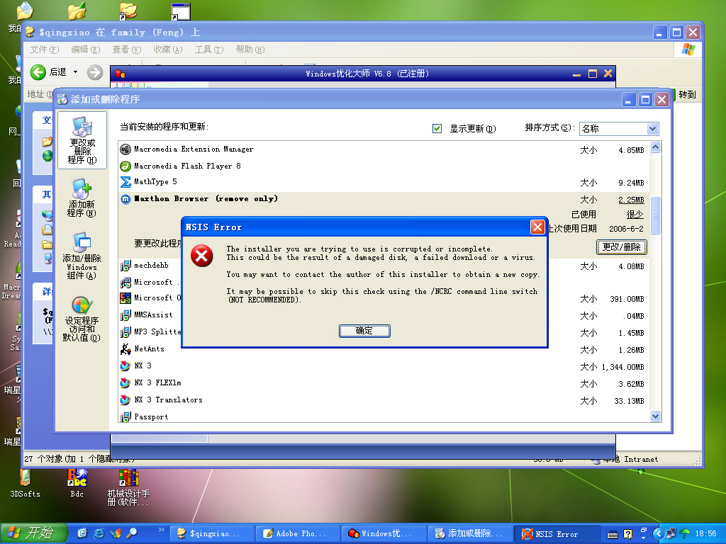Click the NX 3 Translators icon

pos(125,400)
